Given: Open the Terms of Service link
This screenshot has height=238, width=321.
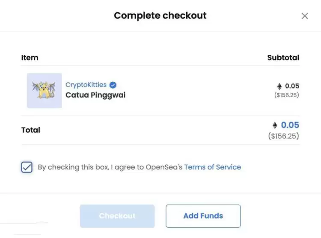Looking at the screenshot, I should pyautogui.click(x=212, y=167).
